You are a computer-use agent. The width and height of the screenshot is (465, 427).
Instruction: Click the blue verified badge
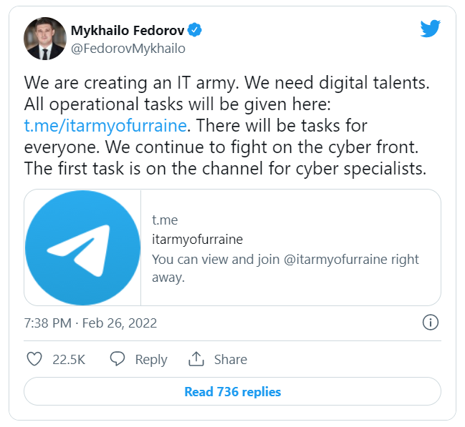click(x=195, y=30)
